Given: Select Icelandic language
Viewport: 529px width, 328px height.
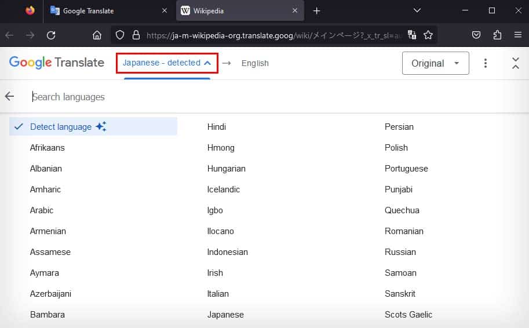Looking at the screenshot, I should 223,189.
